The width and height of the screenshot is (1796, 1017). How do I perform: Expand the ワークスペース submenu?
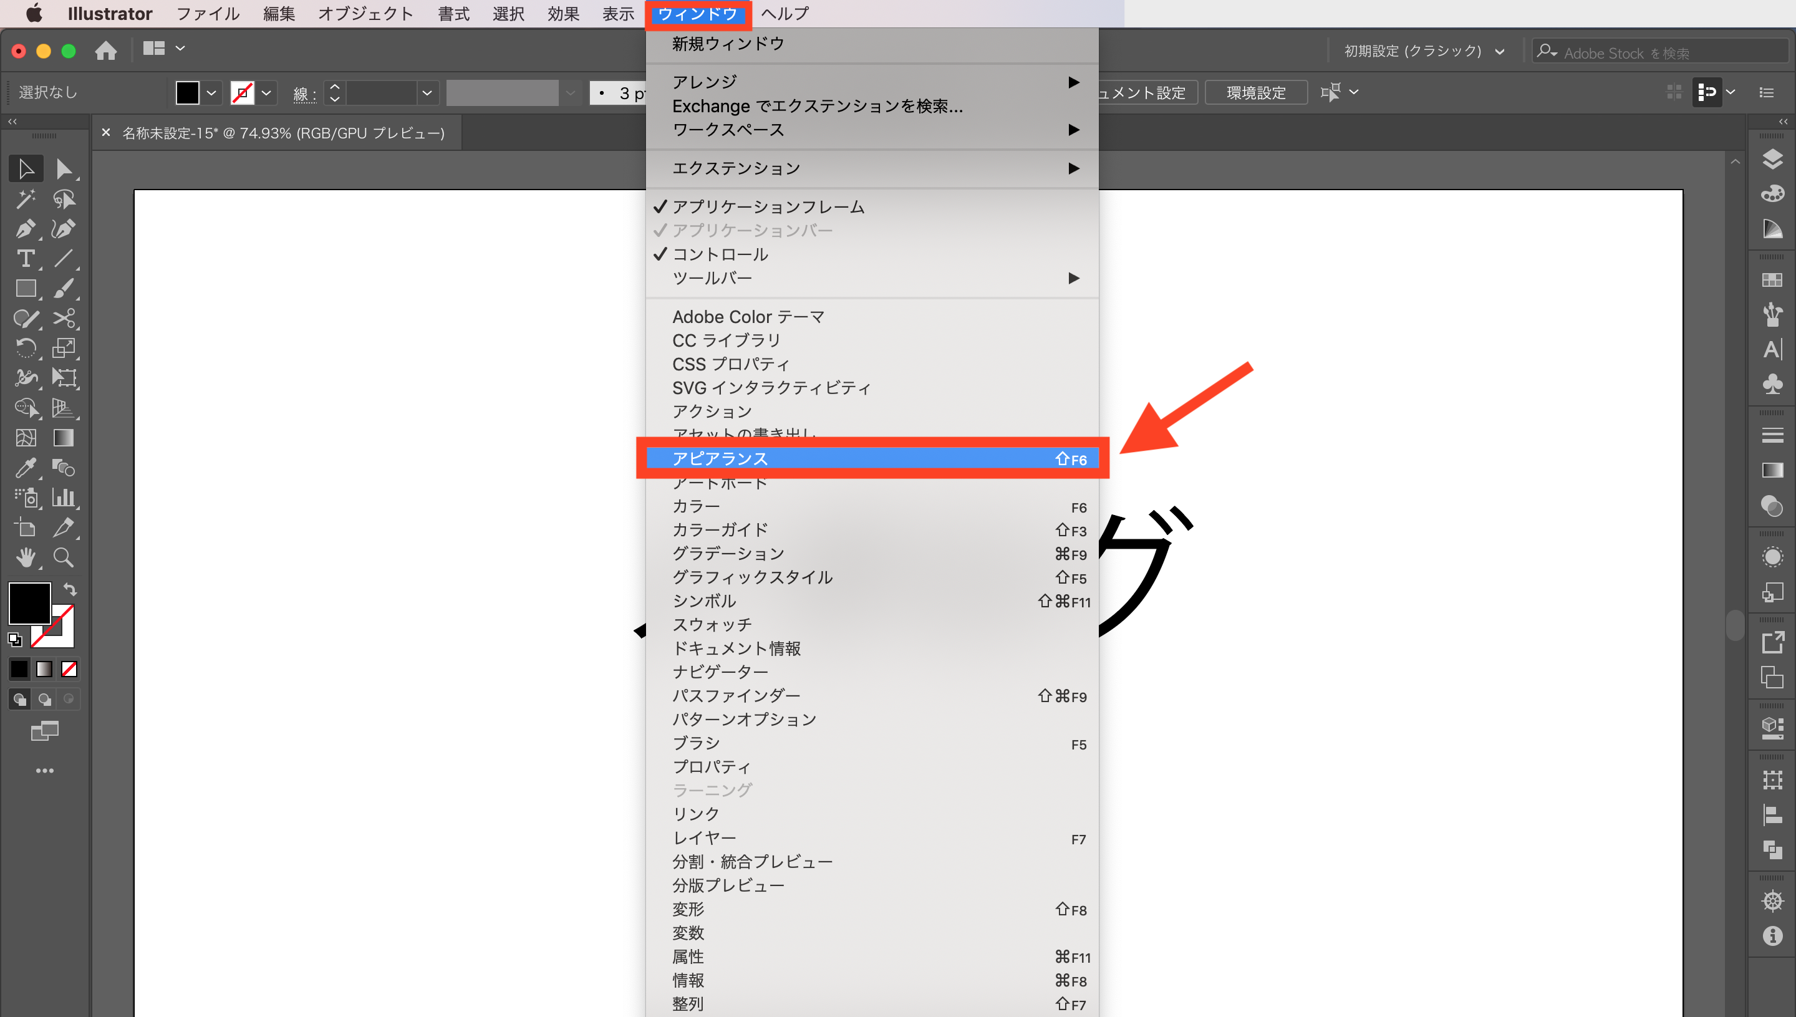click(x=872, y=130)
